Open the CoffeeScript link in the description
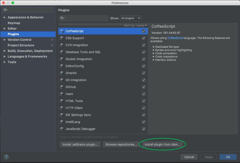240x163 pixels. pyautogui.click(x=175, y=38)
